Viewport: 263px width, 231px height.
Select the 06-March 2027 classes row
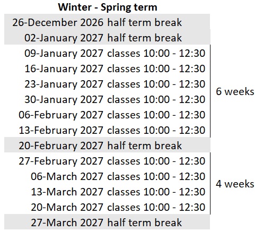107,176
